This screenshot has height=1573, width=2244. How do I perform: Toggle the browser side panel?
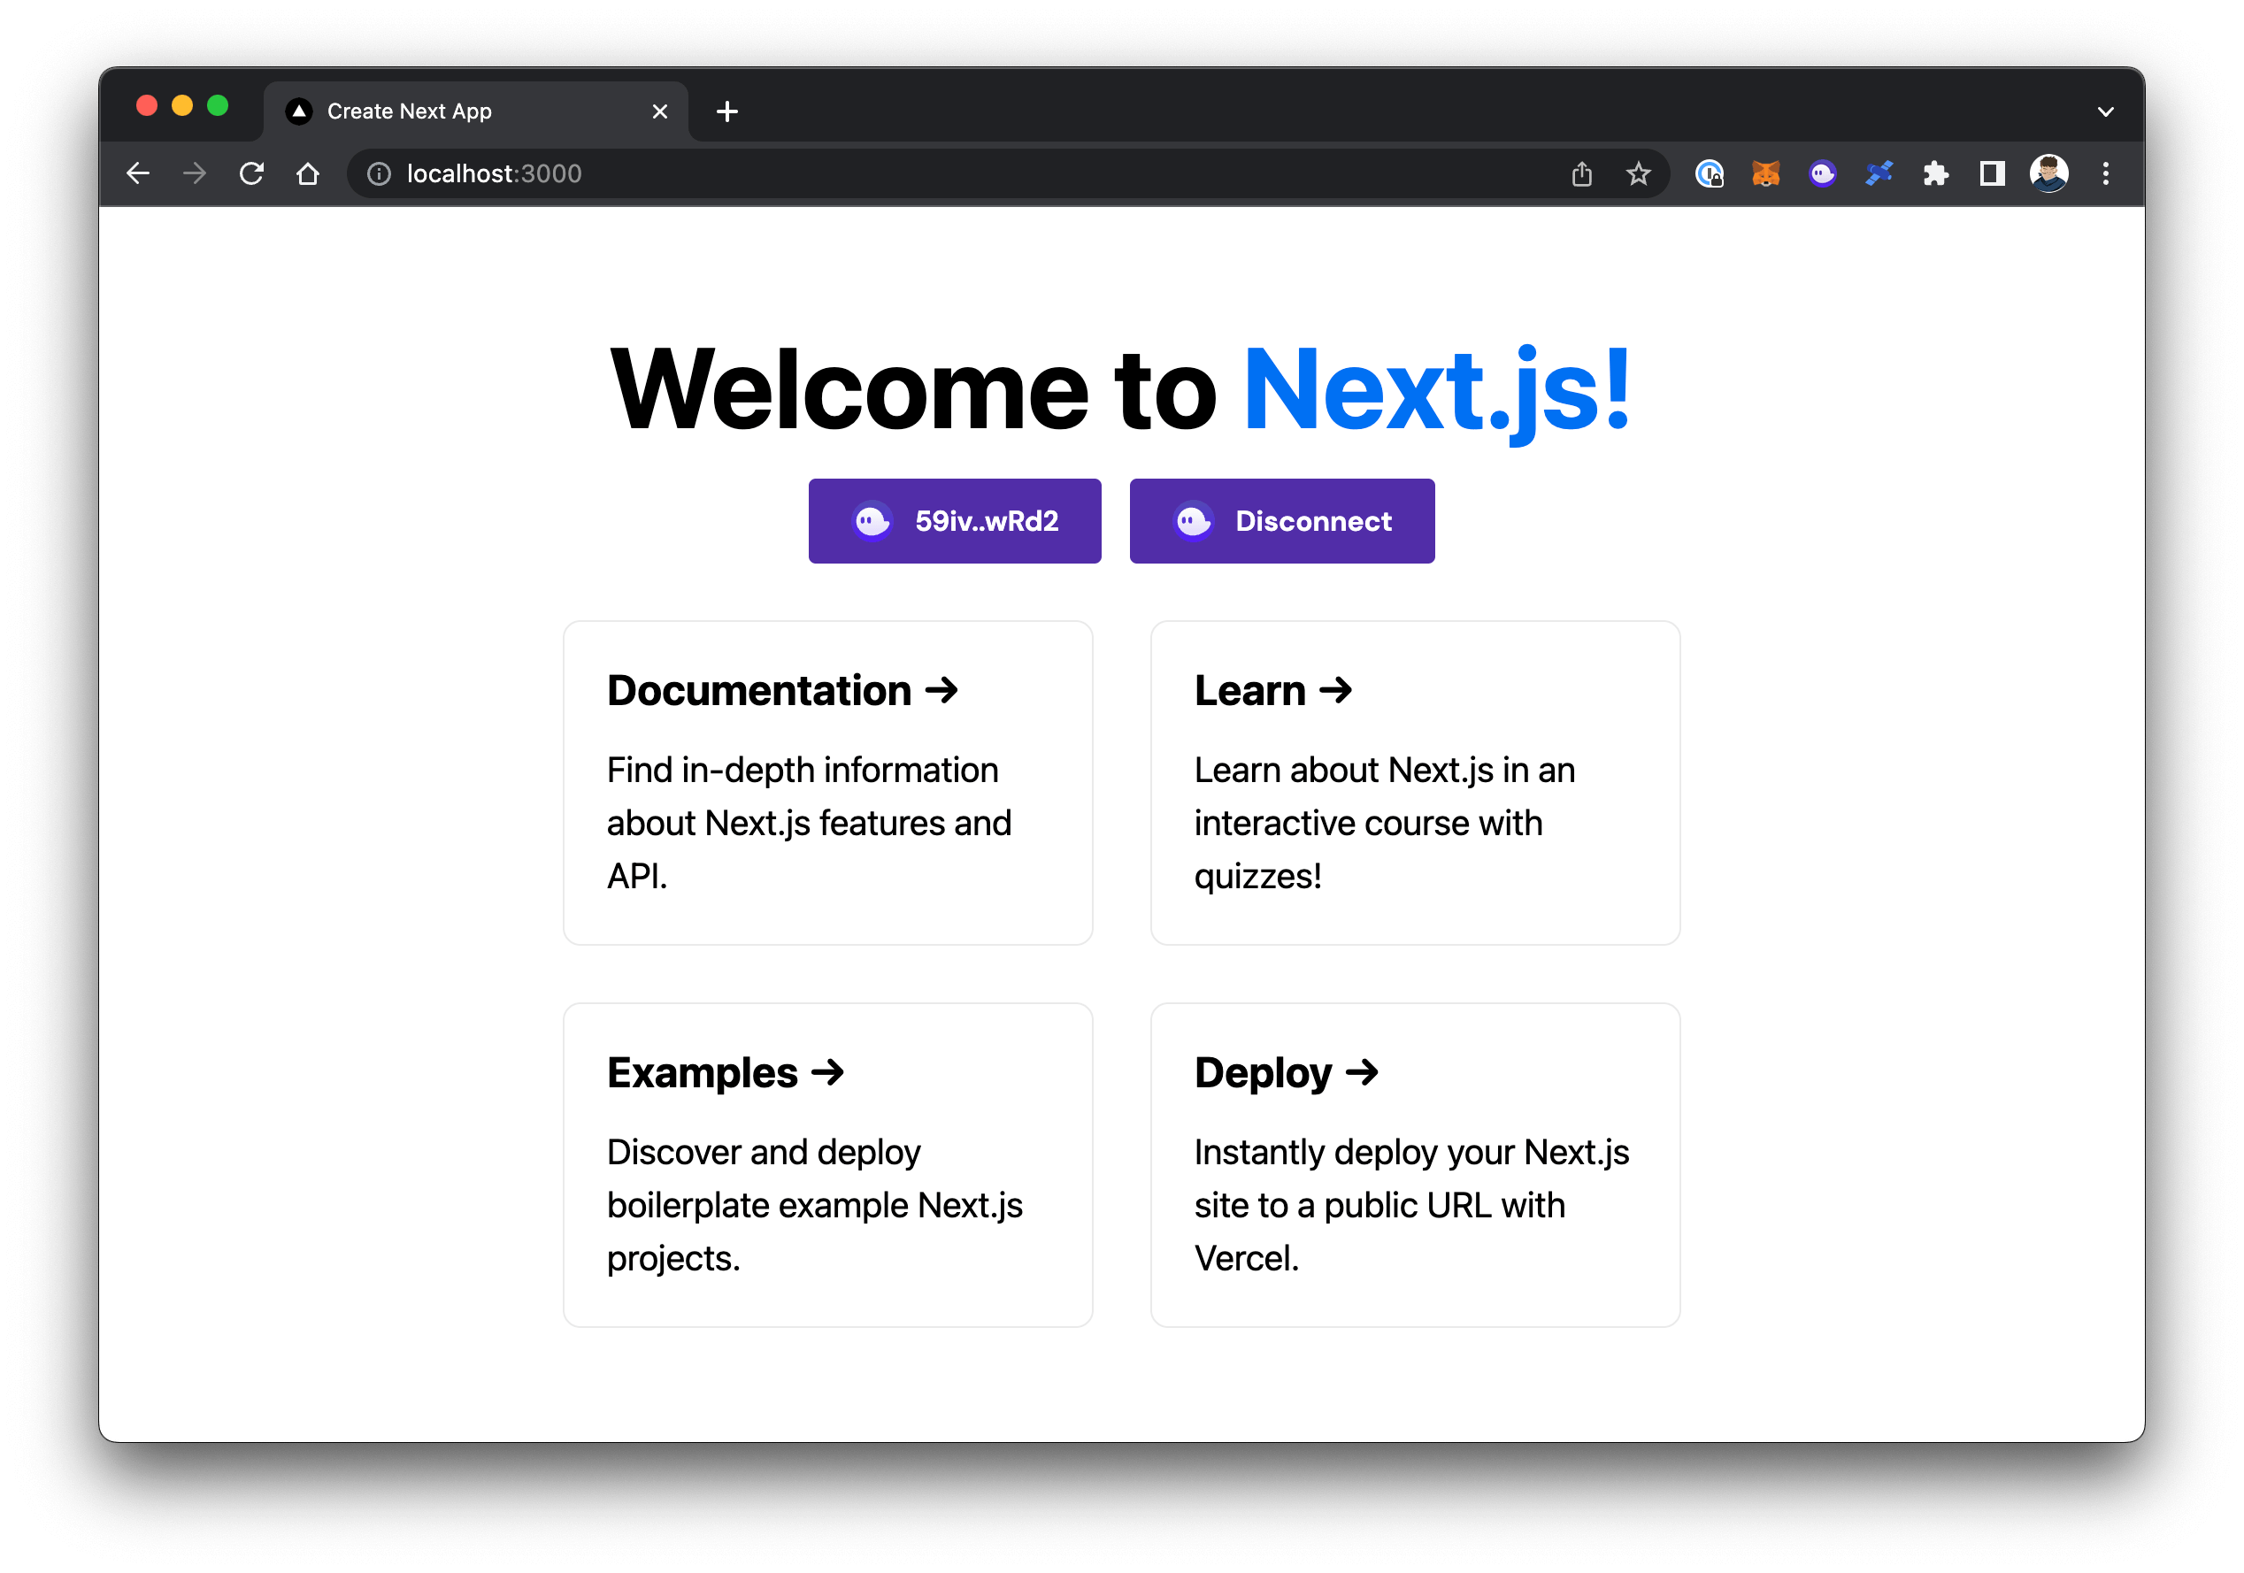coord(1992,174)
